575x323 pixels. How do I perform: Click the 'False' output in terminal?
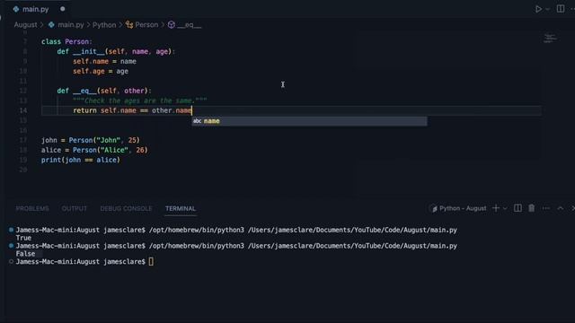[26, 254]
